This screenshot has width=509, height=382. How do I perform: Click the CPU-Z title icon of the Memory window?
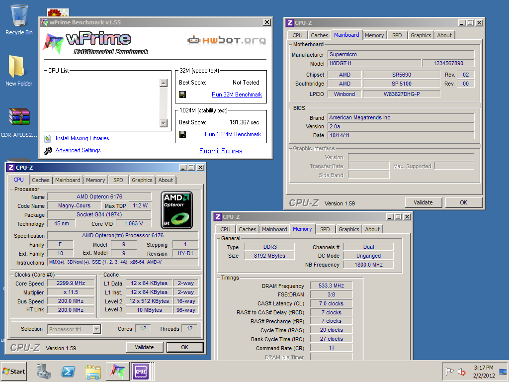tap(218, 217)
